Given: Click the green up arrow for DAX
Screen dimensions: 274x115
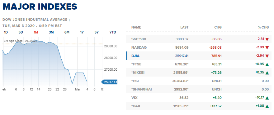Looking at the screenshot, I should pyautogui.click(x=267, y=106).
